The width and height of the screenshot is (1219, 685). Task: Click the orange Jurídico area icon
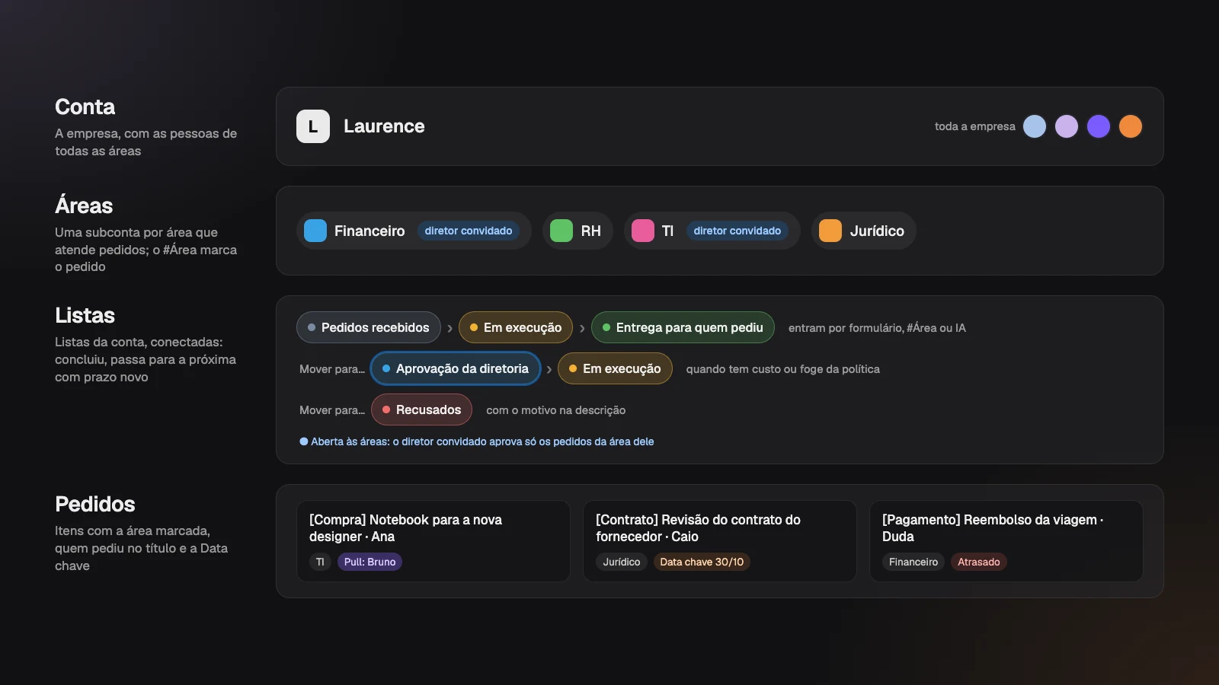pyautogui.click(x=830, y=231)
